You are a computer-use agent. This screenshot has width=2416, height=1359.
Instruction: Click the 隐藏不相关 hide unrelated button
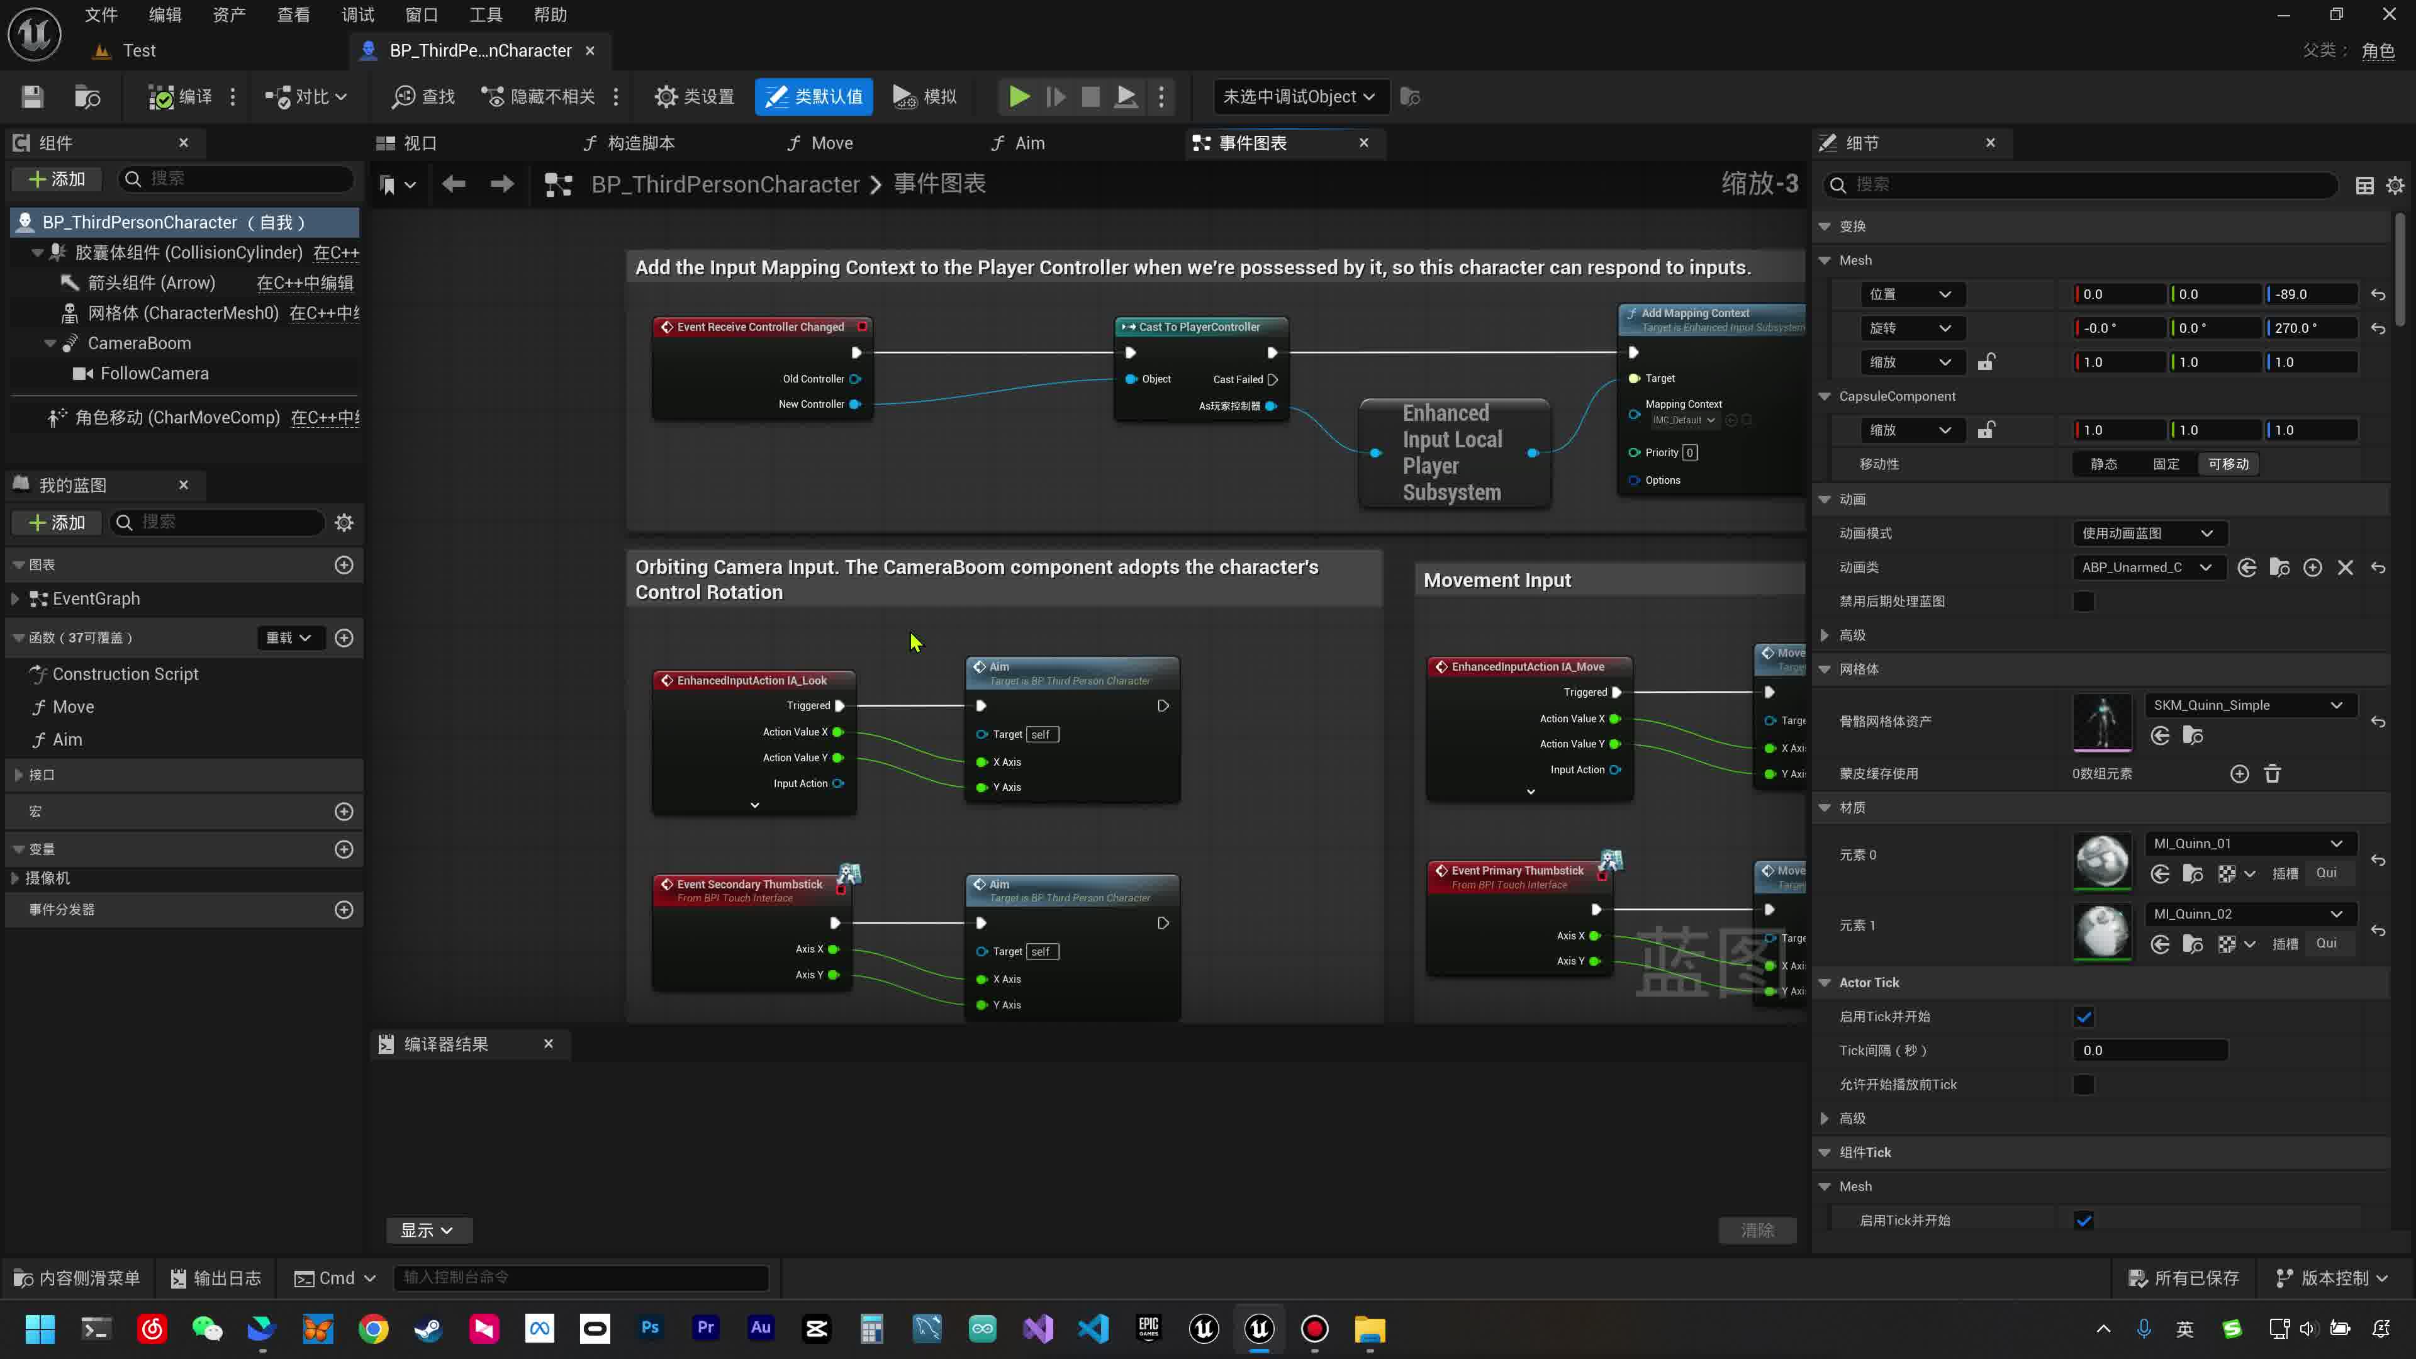[539, 97]
